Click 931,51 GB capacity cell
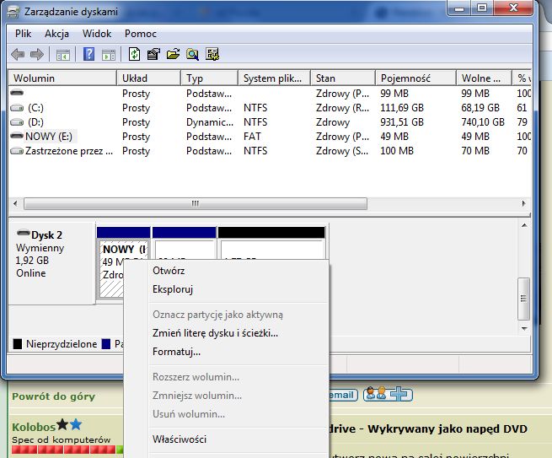Screen dimensions: 552x458 click(x=402, y=122)
